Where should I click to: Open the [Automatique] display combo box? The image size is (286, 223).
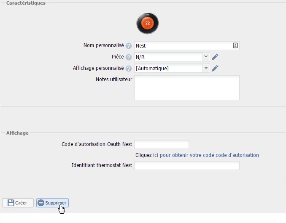(168, 68)
